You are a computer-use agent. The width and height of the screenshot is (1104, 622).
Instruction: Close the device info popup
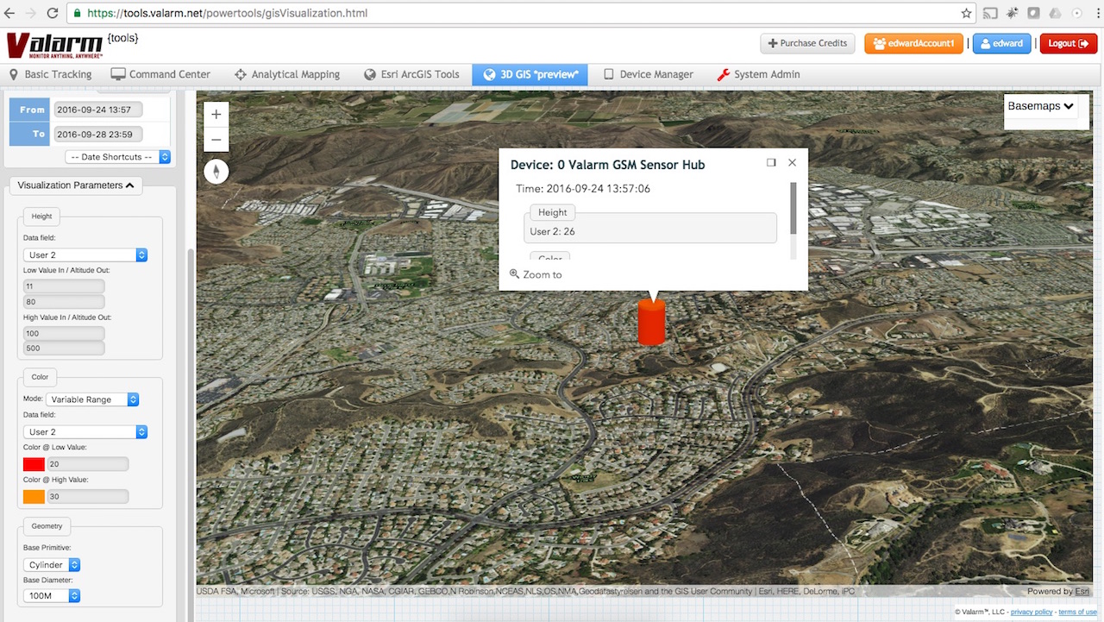click(x=792, y=162)
